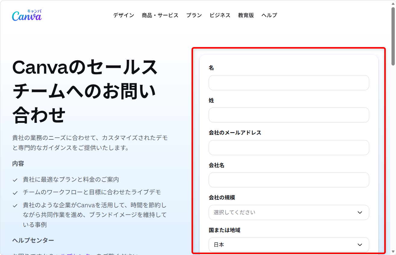Open the プラン menu
396x255 pixels.
194,15
